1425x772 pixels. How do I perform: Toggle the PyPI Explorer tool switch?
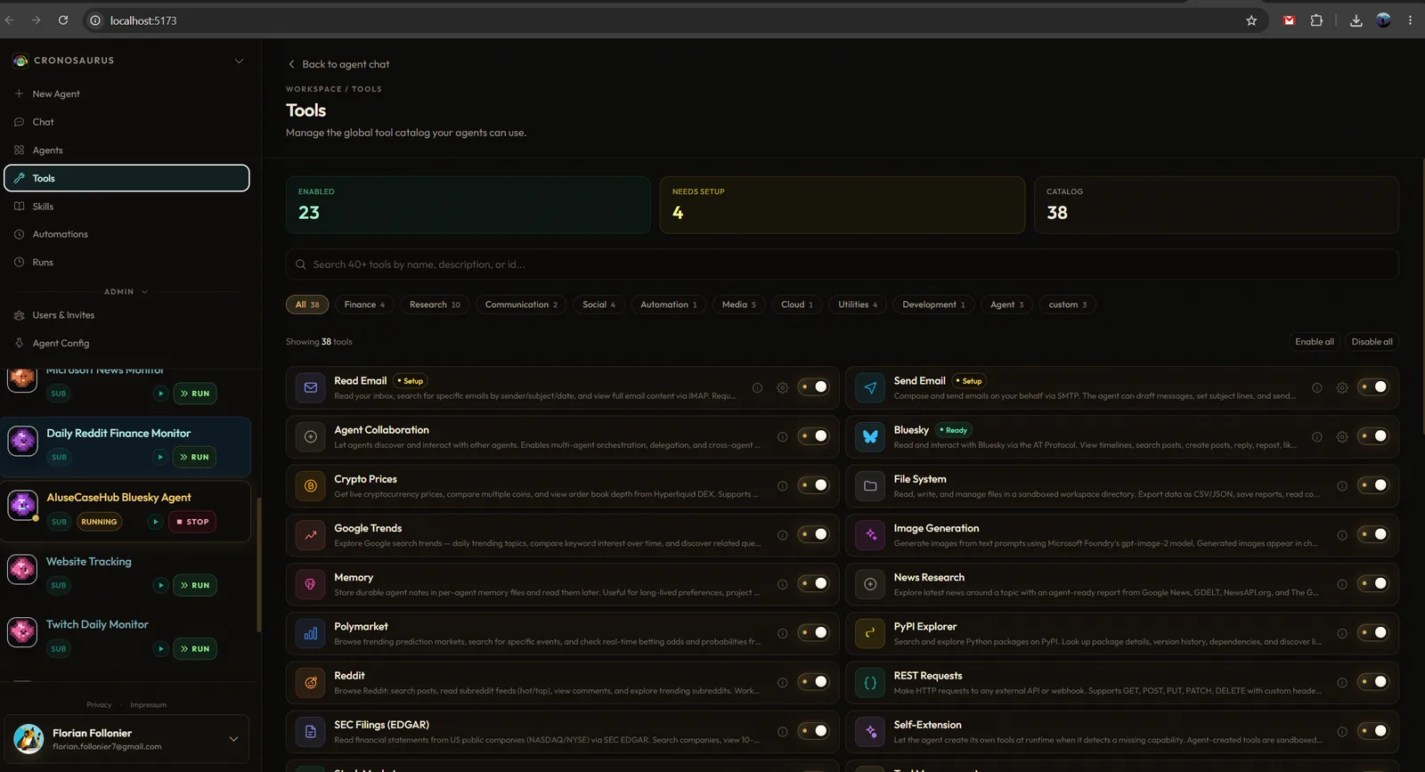tap(1372, 633)
